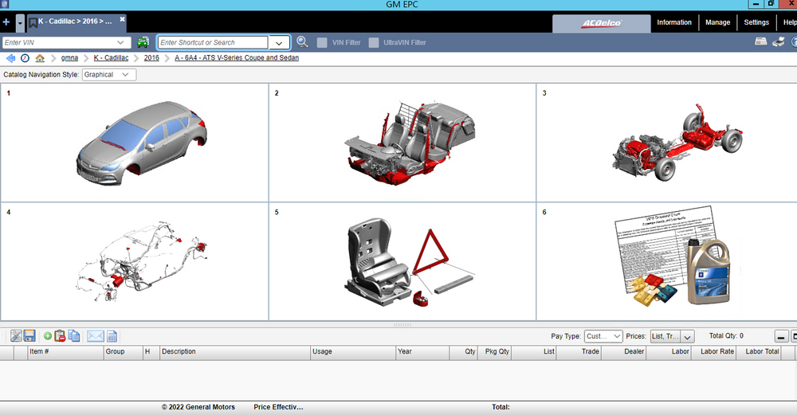Click the envelope email icon
This screenshot has width=797, height=415.
click(x=96, y=336)
